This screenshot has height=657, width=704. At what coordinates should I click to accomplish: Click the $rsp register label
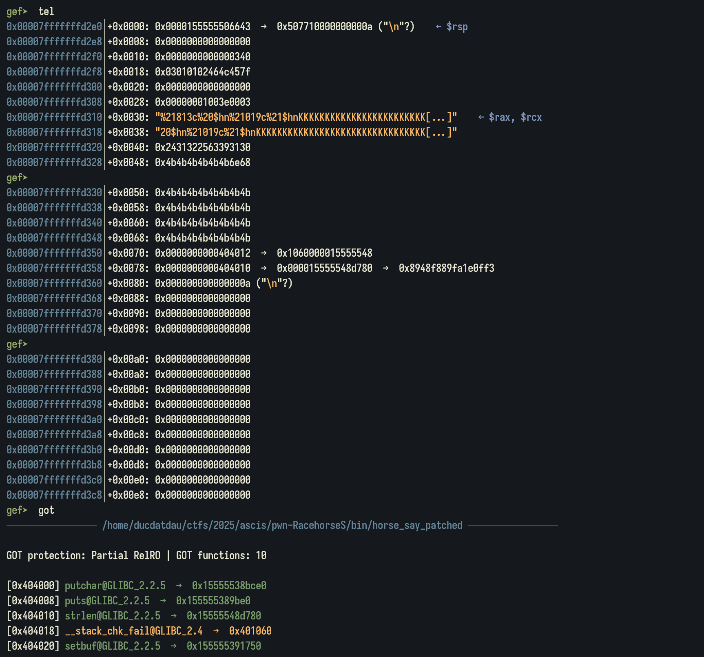(457, 27)
